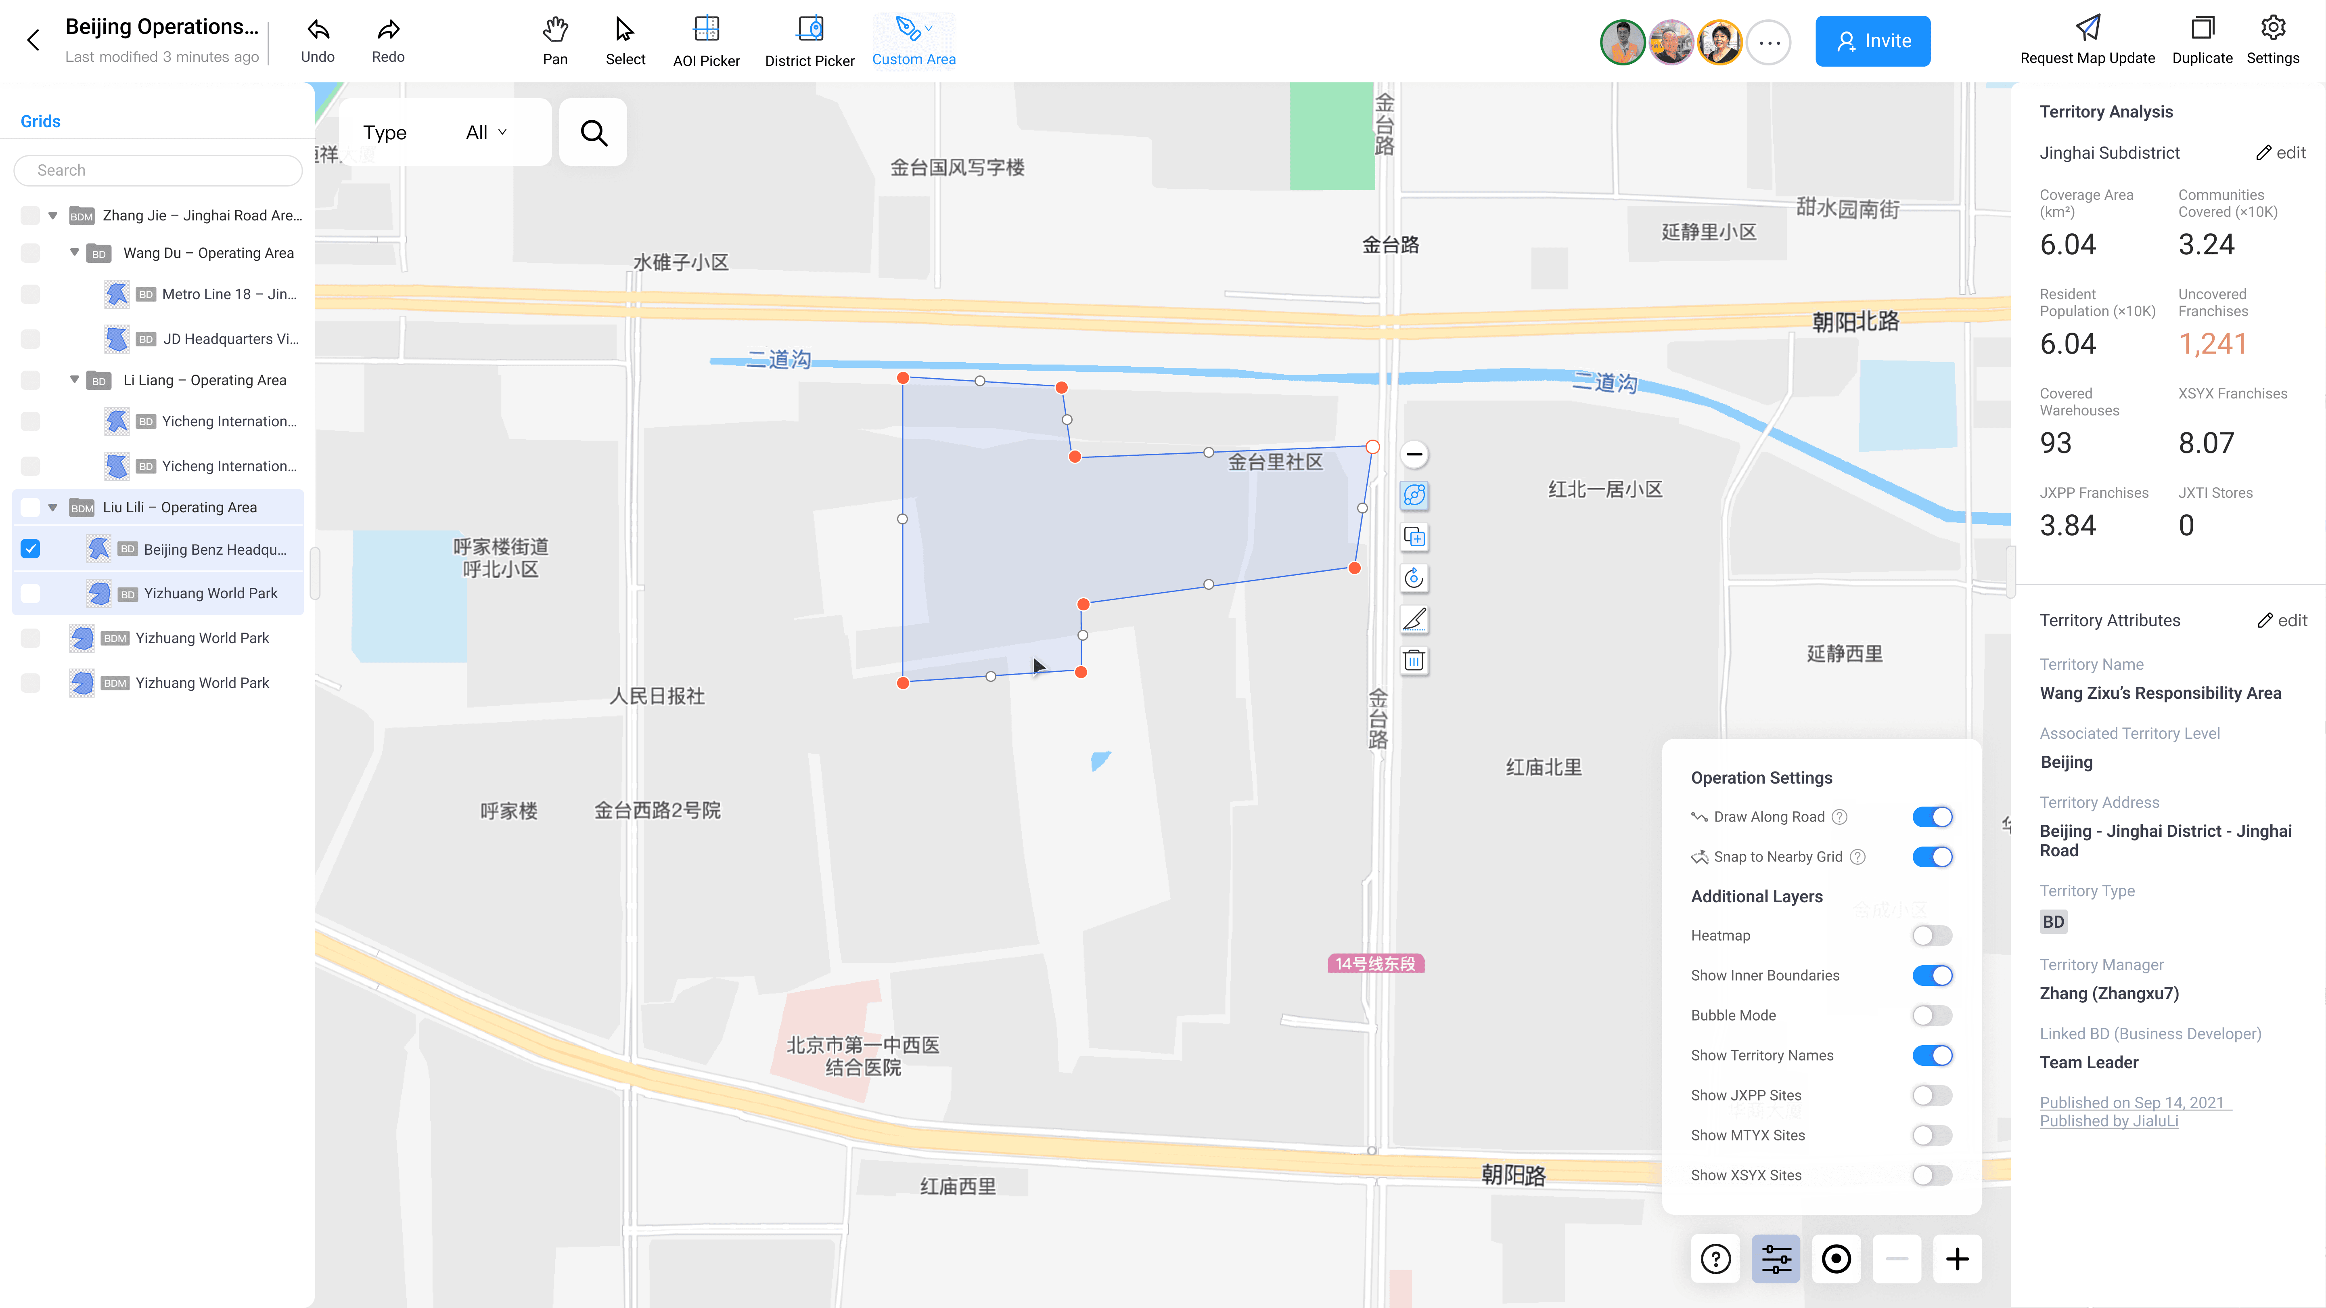Click the locate target icon at bottom
Viewport: 2326px width, 1308px height.
point(1836,1258)
